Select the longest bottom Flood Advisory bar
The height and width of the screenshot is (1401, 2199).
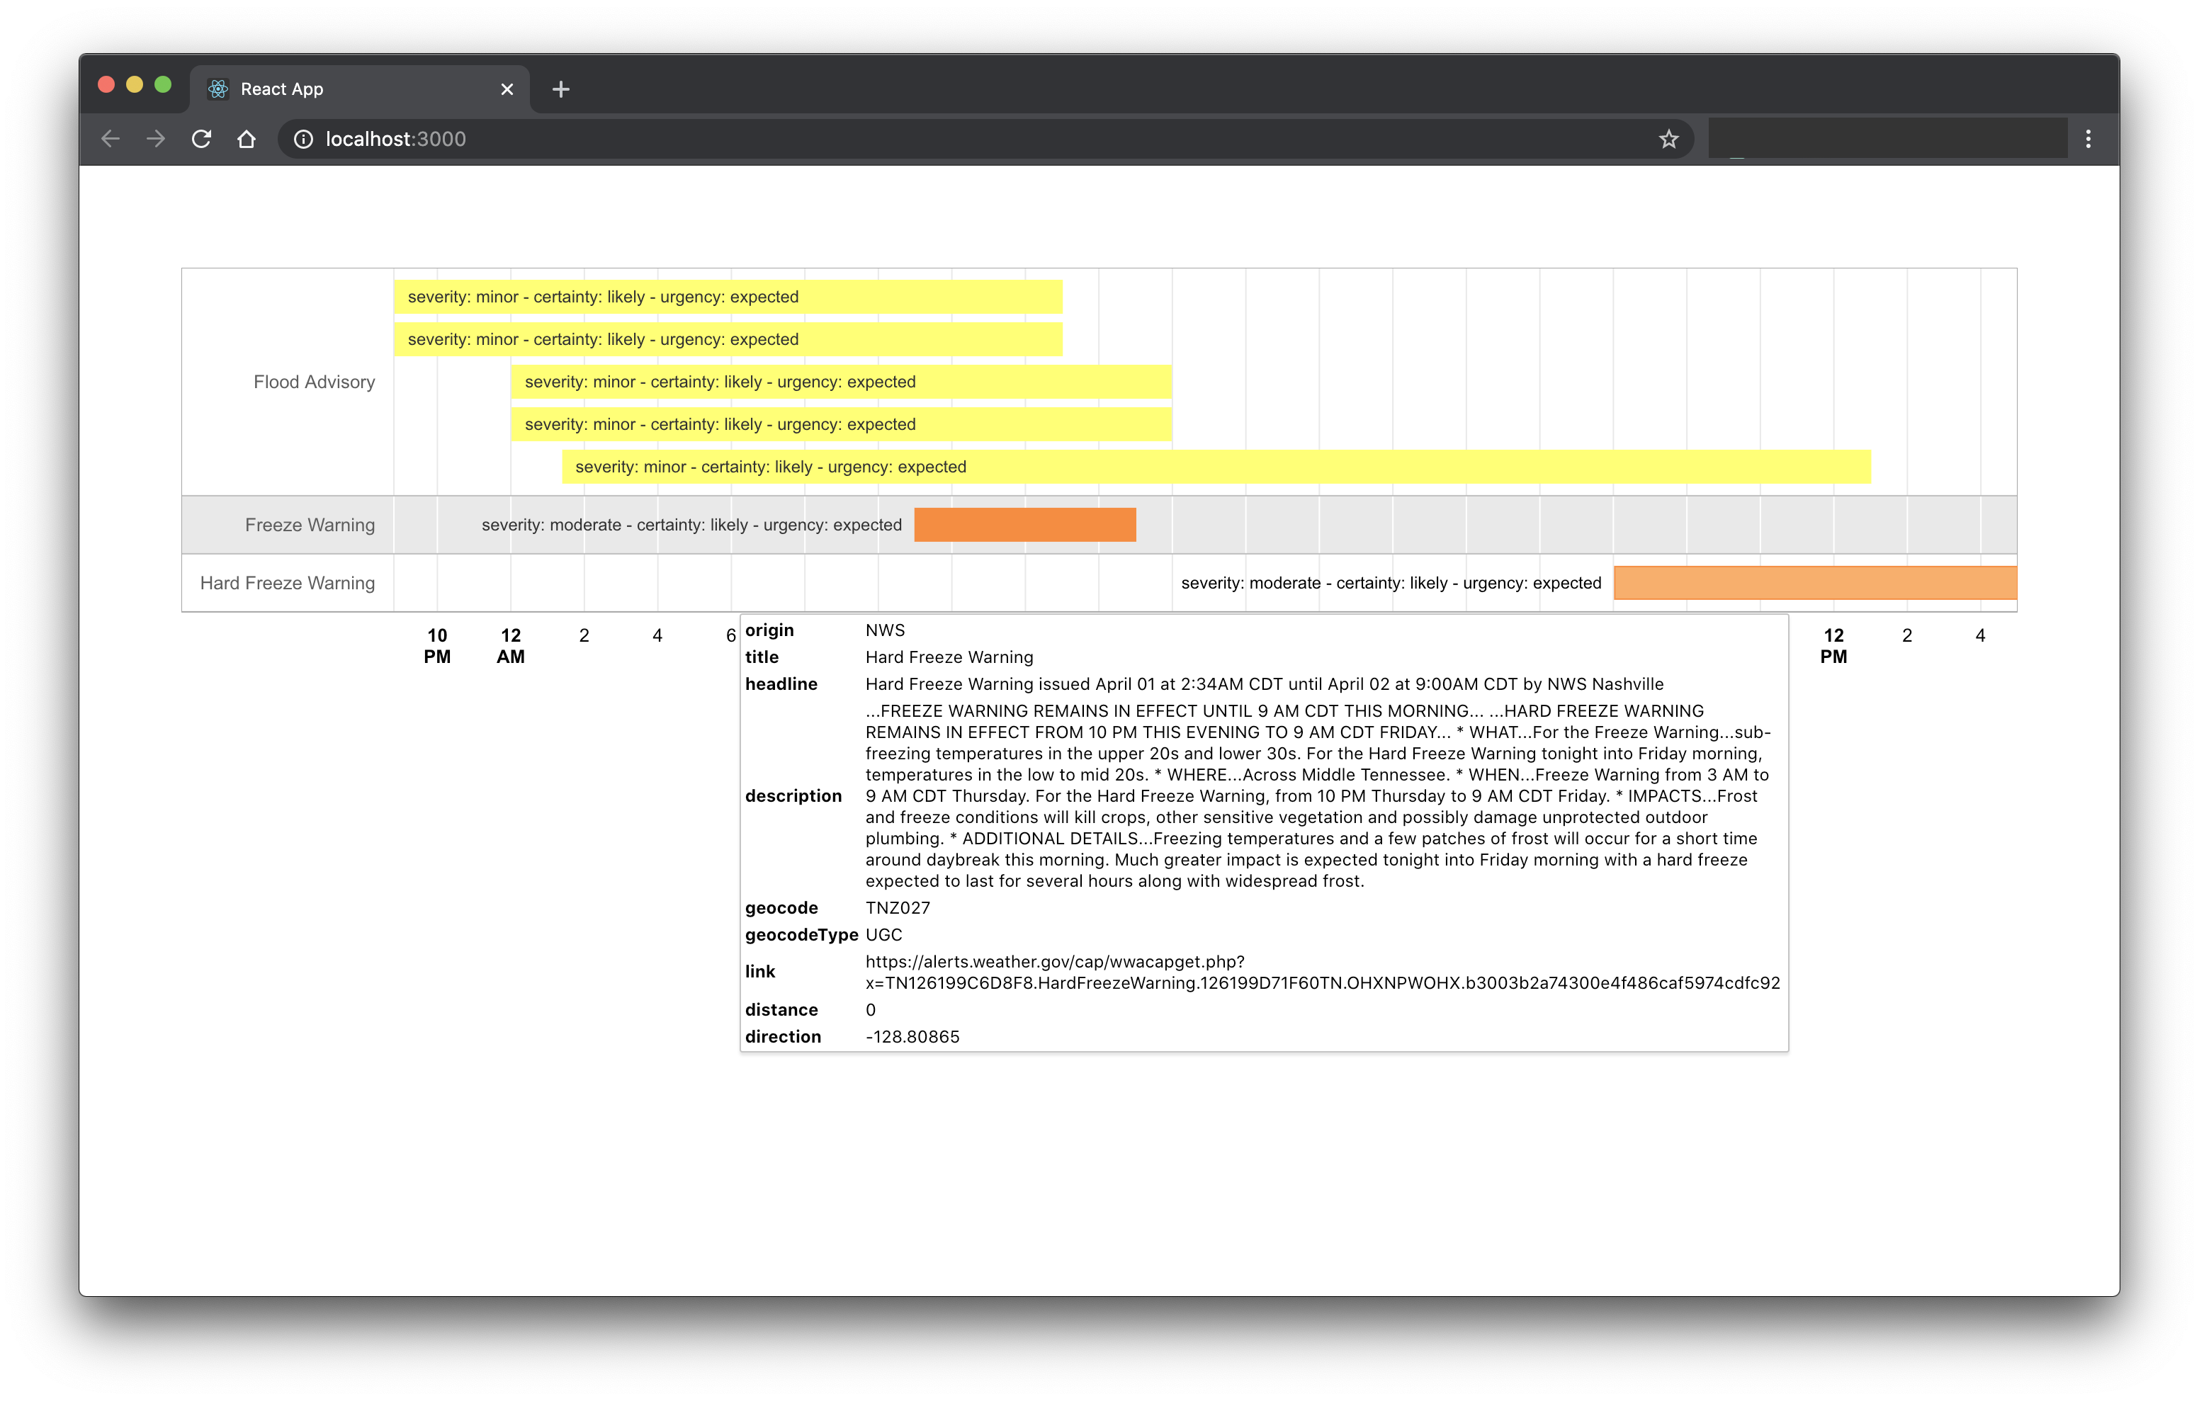tap(1216, 467)
